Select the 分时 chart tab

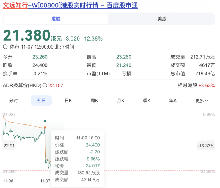point(13,101)
